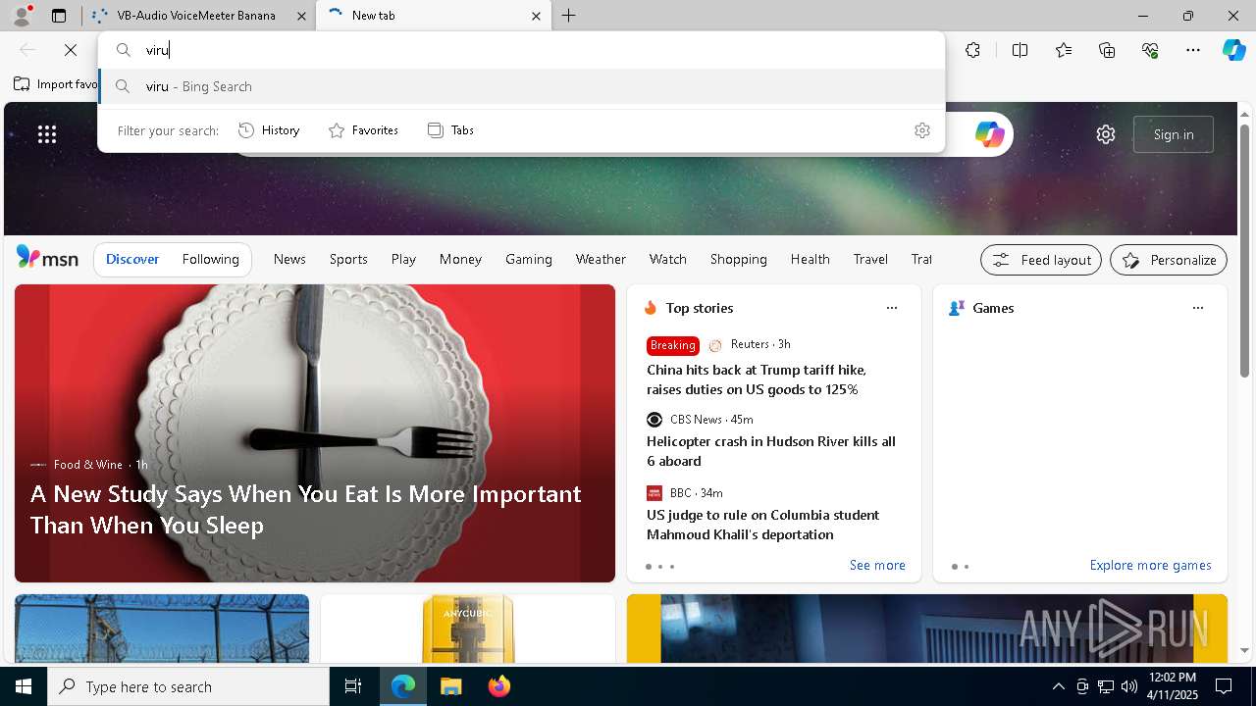Click Explore more games link

pyautogui.click(x=1150, y=566)
